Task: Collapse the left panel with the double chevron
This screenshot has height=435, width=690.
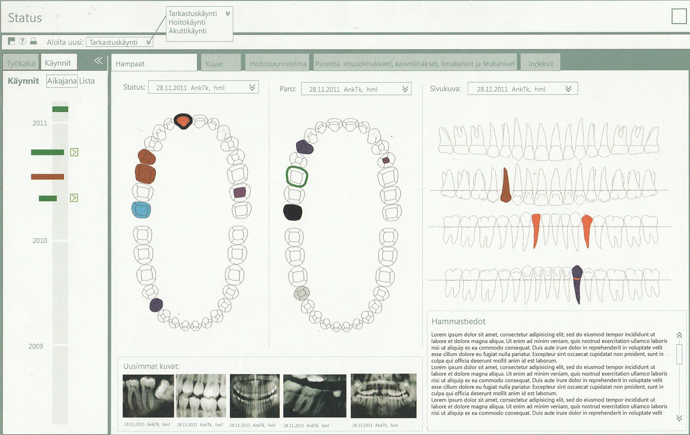Action: pyautogui.click(x=98, y=61)
